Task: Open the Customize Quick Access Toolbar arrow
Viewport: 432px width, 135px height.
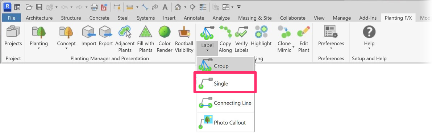Action: (x=239, y=7)
